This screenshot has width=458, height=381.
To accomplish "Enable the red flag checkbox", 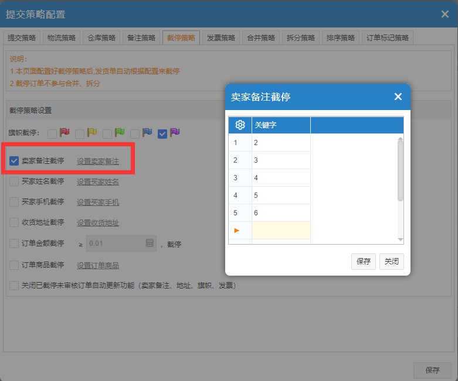I will [x=52, y=134].
